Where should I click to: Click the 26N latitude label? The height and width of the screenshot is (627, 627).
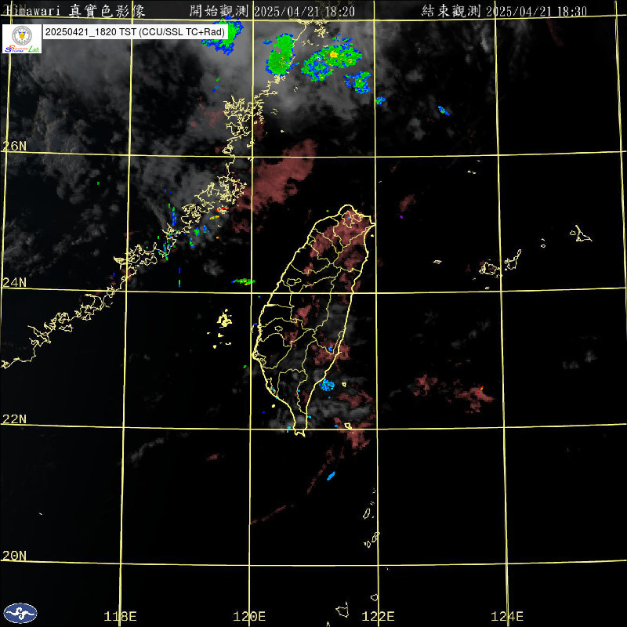pyautogui.click(x=13, y=146)
